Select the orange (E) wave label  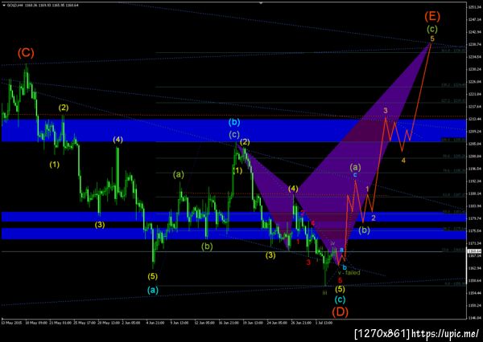pyautogui.click(x=432, y=16)
